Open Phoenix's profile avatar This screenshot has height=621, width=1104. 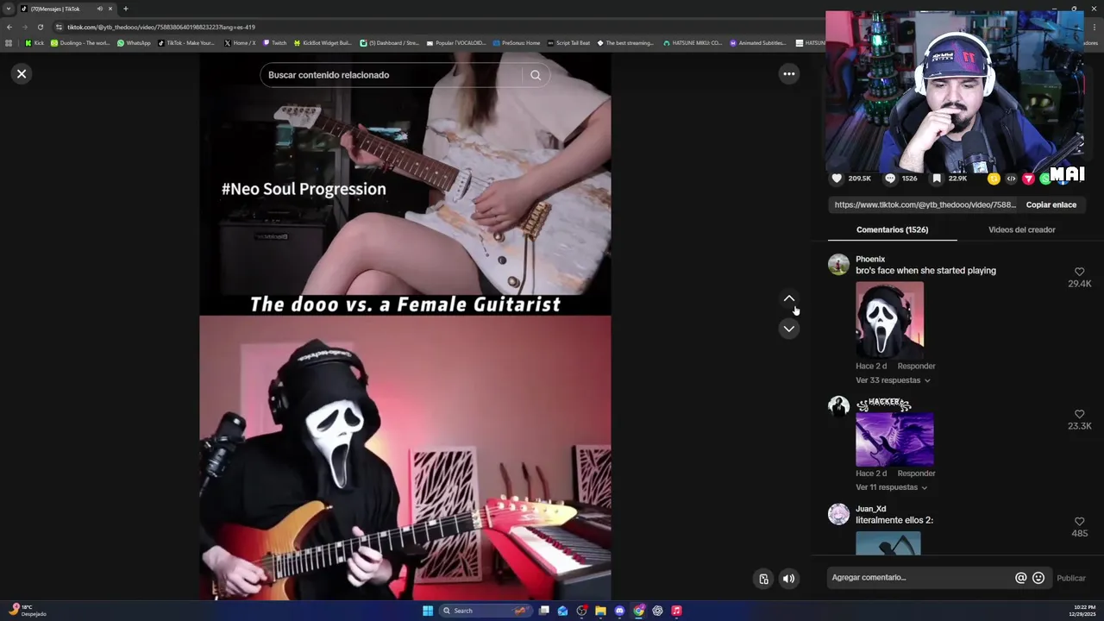[x=838, y=265]
